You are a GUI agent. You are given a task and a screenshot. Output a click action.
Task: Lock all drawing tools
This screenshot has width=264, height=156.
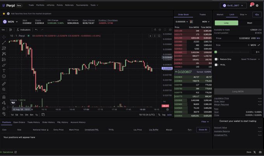(x=4, y=108)
